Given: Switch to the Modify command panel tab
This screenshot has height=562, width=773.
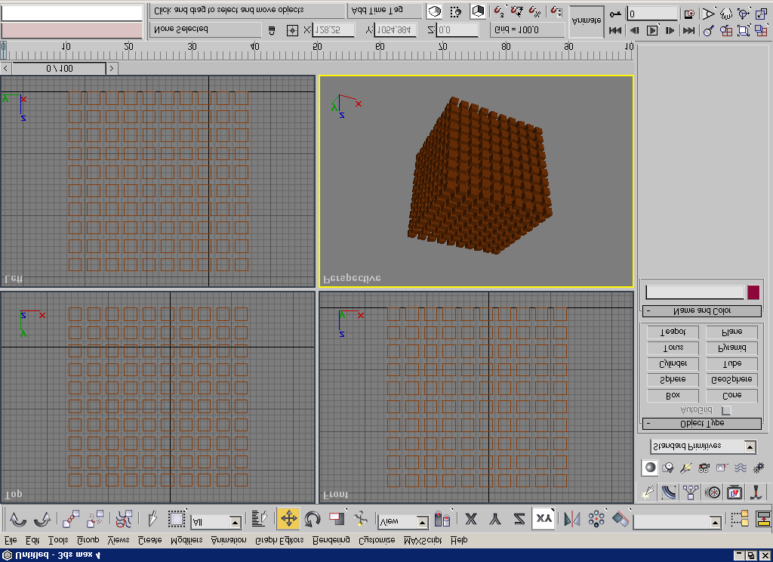Looking at the screenshot, I should click(669, 492).
